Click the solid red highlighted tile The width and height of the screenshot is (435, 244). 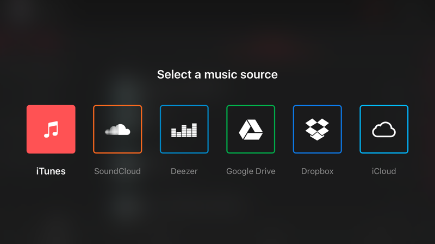51,130
